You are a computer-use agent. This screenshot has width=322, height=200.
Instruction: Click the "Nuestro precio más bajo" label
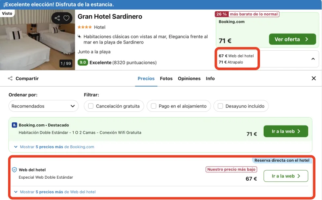tap(231, 169)
